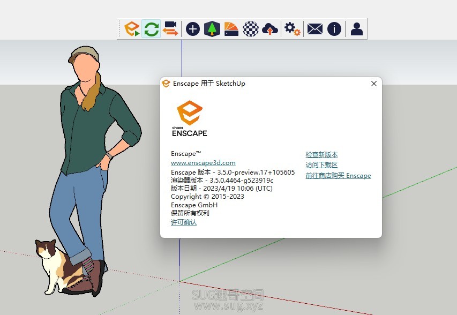Close the Enscape 用于 SketchUp dialog
The height and width of the screenshot is (315, 457).
(x=374, y=84)
